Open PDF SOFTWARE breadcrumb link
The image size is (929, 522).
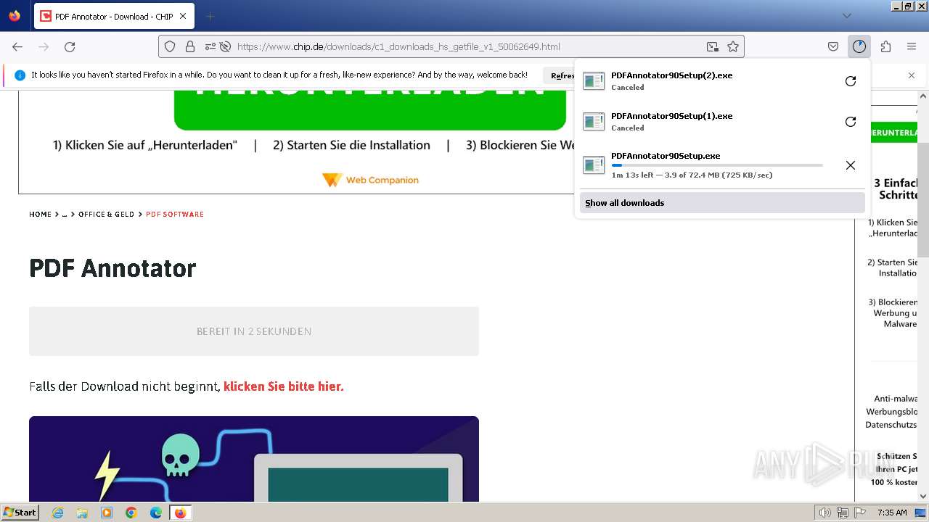(175, 215)
